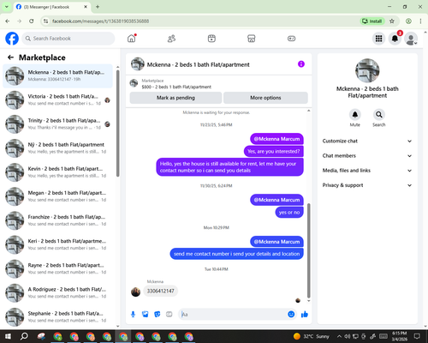Open the Home feed icon
This screenshot has width=428, height=343.
[x=132, y=39]
